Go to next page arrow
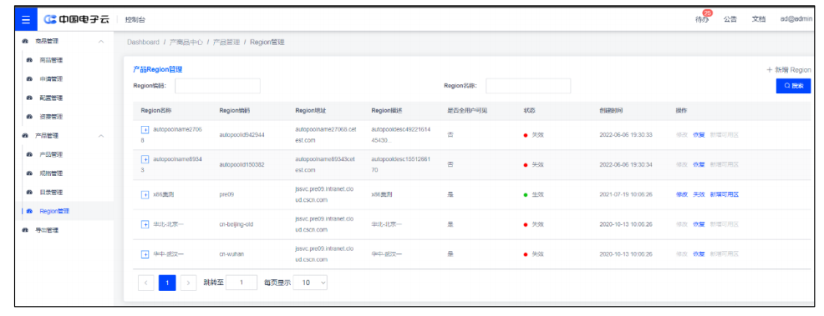 (x=189, y=283)
